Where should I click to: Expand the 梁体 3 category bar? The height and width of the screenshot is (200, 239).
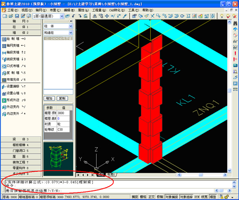[x=21, y=139]
